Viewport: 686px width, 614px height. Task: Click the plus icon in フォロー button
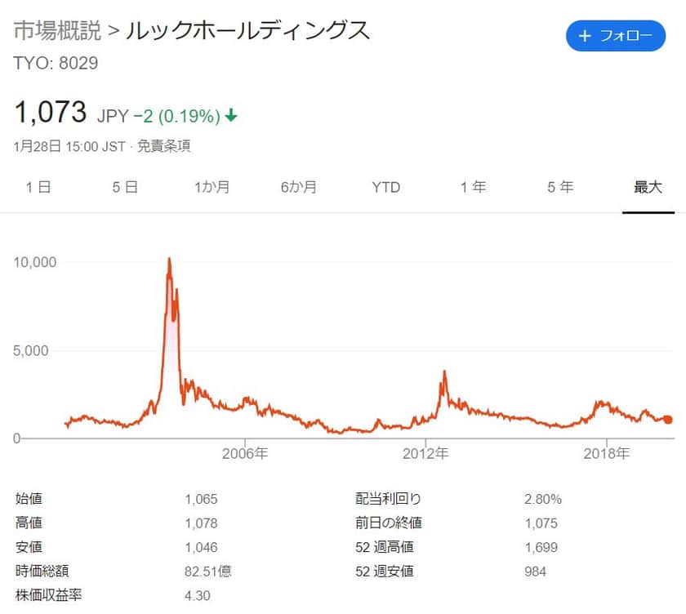pos(584,36)
